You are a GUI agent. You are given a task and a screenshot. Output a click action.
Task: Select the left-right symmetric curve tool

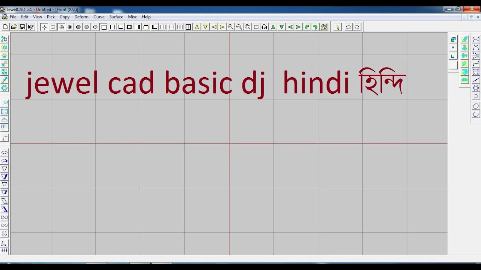click(476, 48)
